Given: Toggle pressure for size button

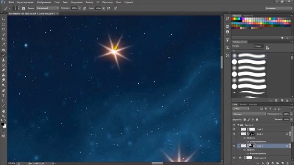Looking at the screenshot, I should pos(115,8).
